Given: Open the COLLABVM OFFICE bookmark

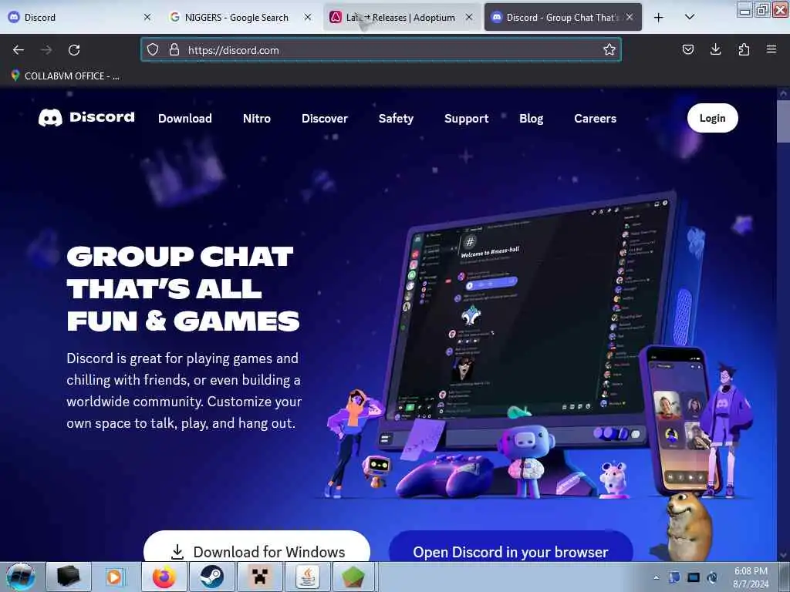Looking at the screenshot, I should tap(66, 76).
